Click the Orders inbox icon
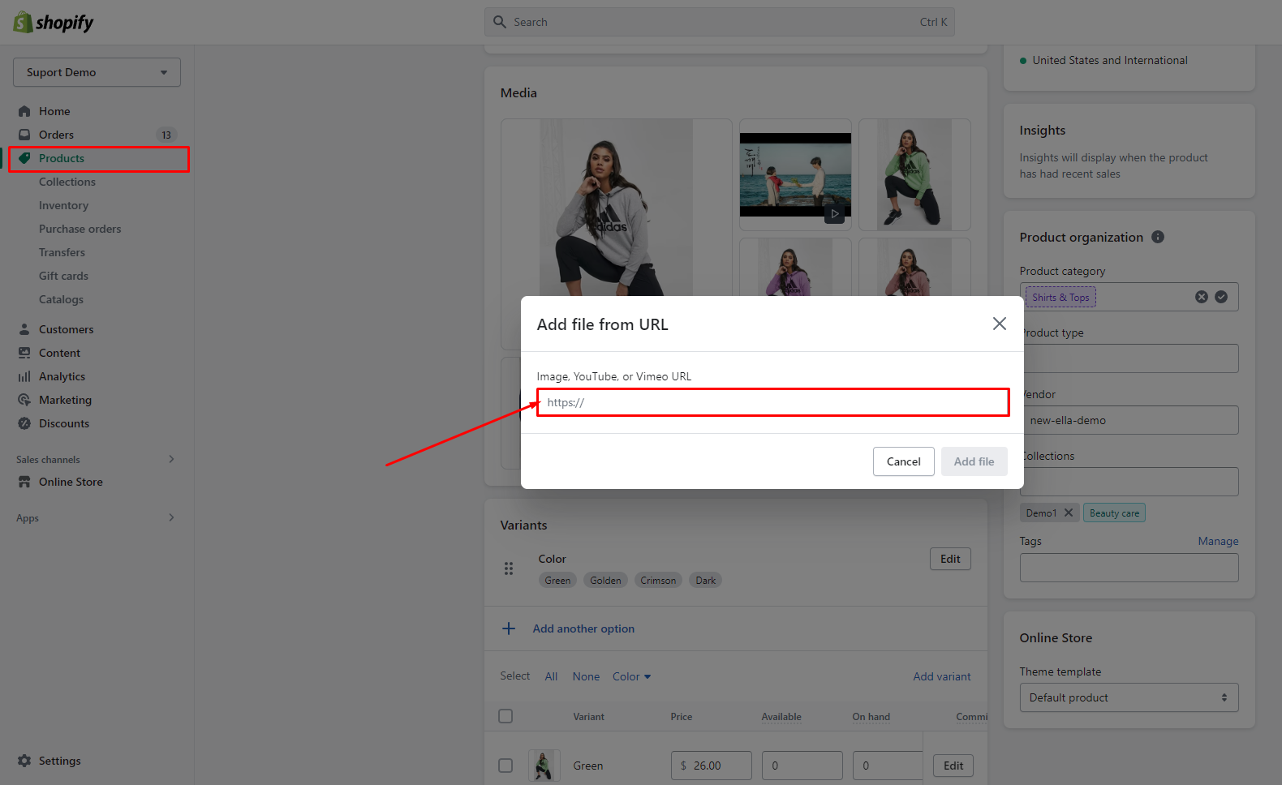Image resolution: width=1282 pixels, height=785 pixels. (24, 135)
